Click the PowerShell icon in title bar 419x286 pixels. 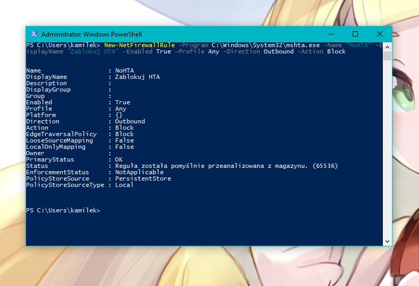pyautogui.click(x=33, y=34)
